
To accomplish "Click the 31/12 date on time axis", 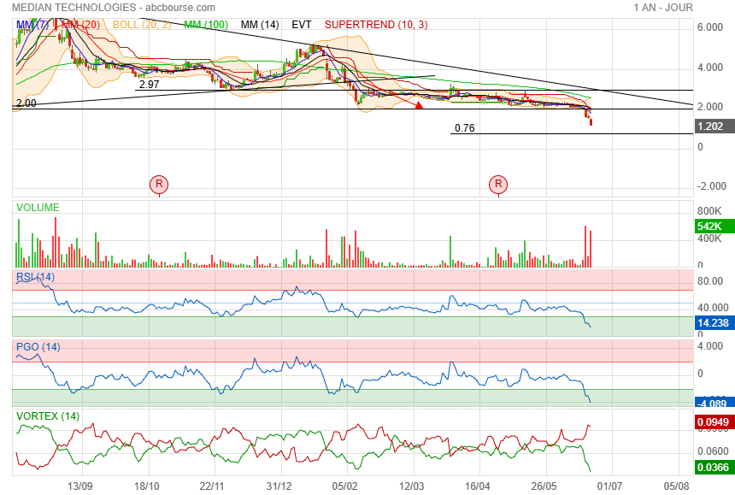I will pyautogui.click(x=279, y=486).
